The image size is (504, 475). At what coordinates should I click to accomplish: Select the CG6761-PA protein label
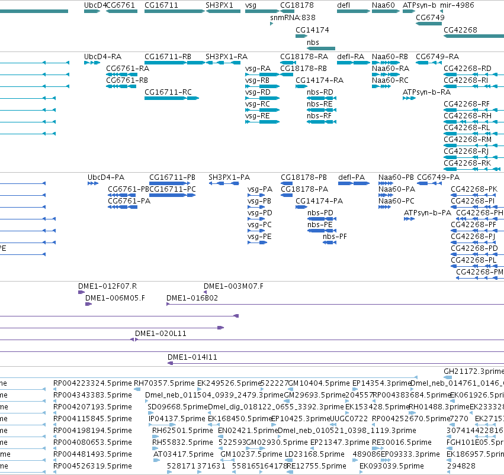(129, 201)
